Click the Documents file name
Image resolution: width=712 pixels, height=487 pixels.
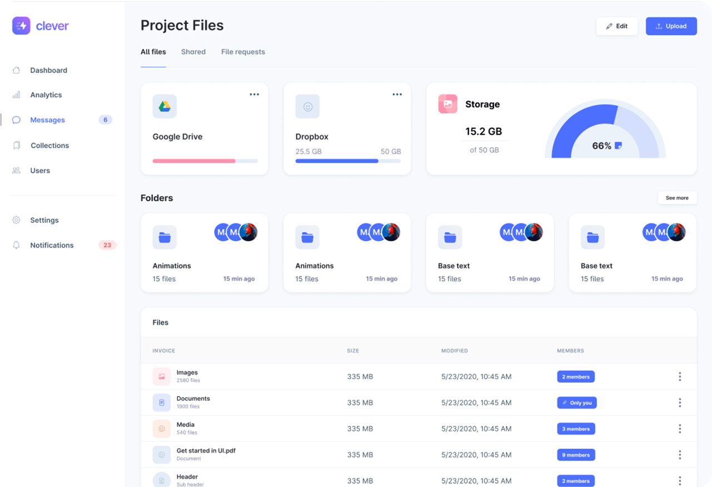click(x=193, y=399)
